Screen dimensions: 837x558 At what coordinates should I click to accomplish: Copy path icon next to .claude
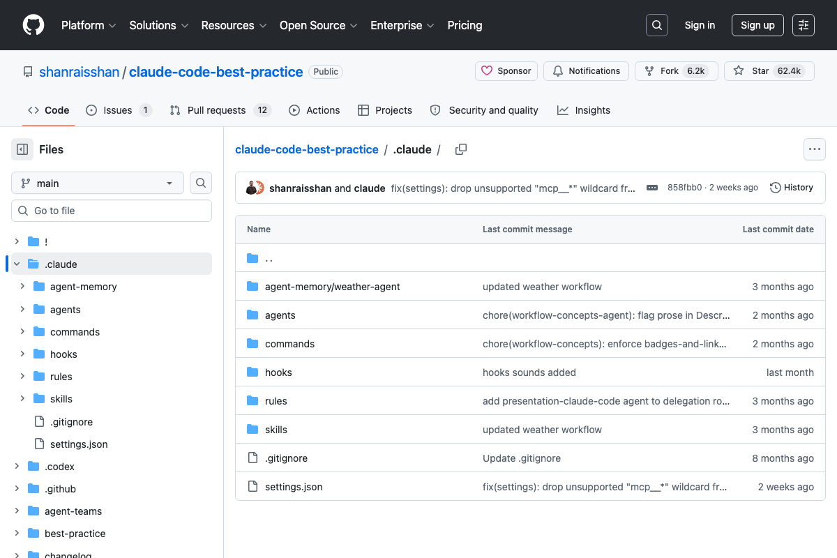tap(461, 149)
